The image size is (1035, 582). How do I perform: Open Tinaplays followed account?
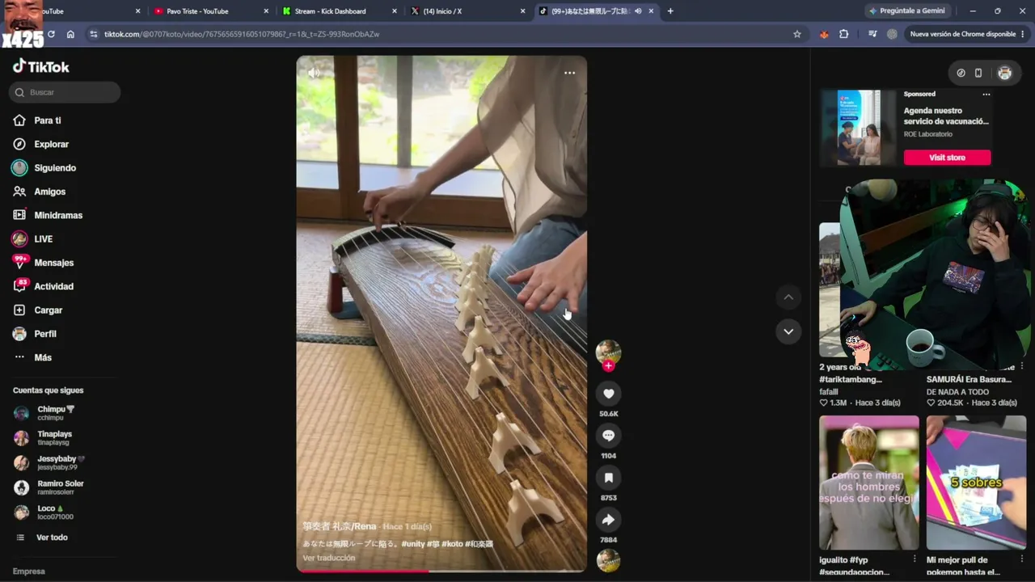click(x=49, y=438)
